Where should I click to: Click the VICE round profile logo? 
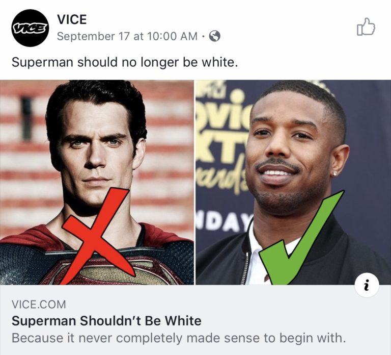point(30,28)
